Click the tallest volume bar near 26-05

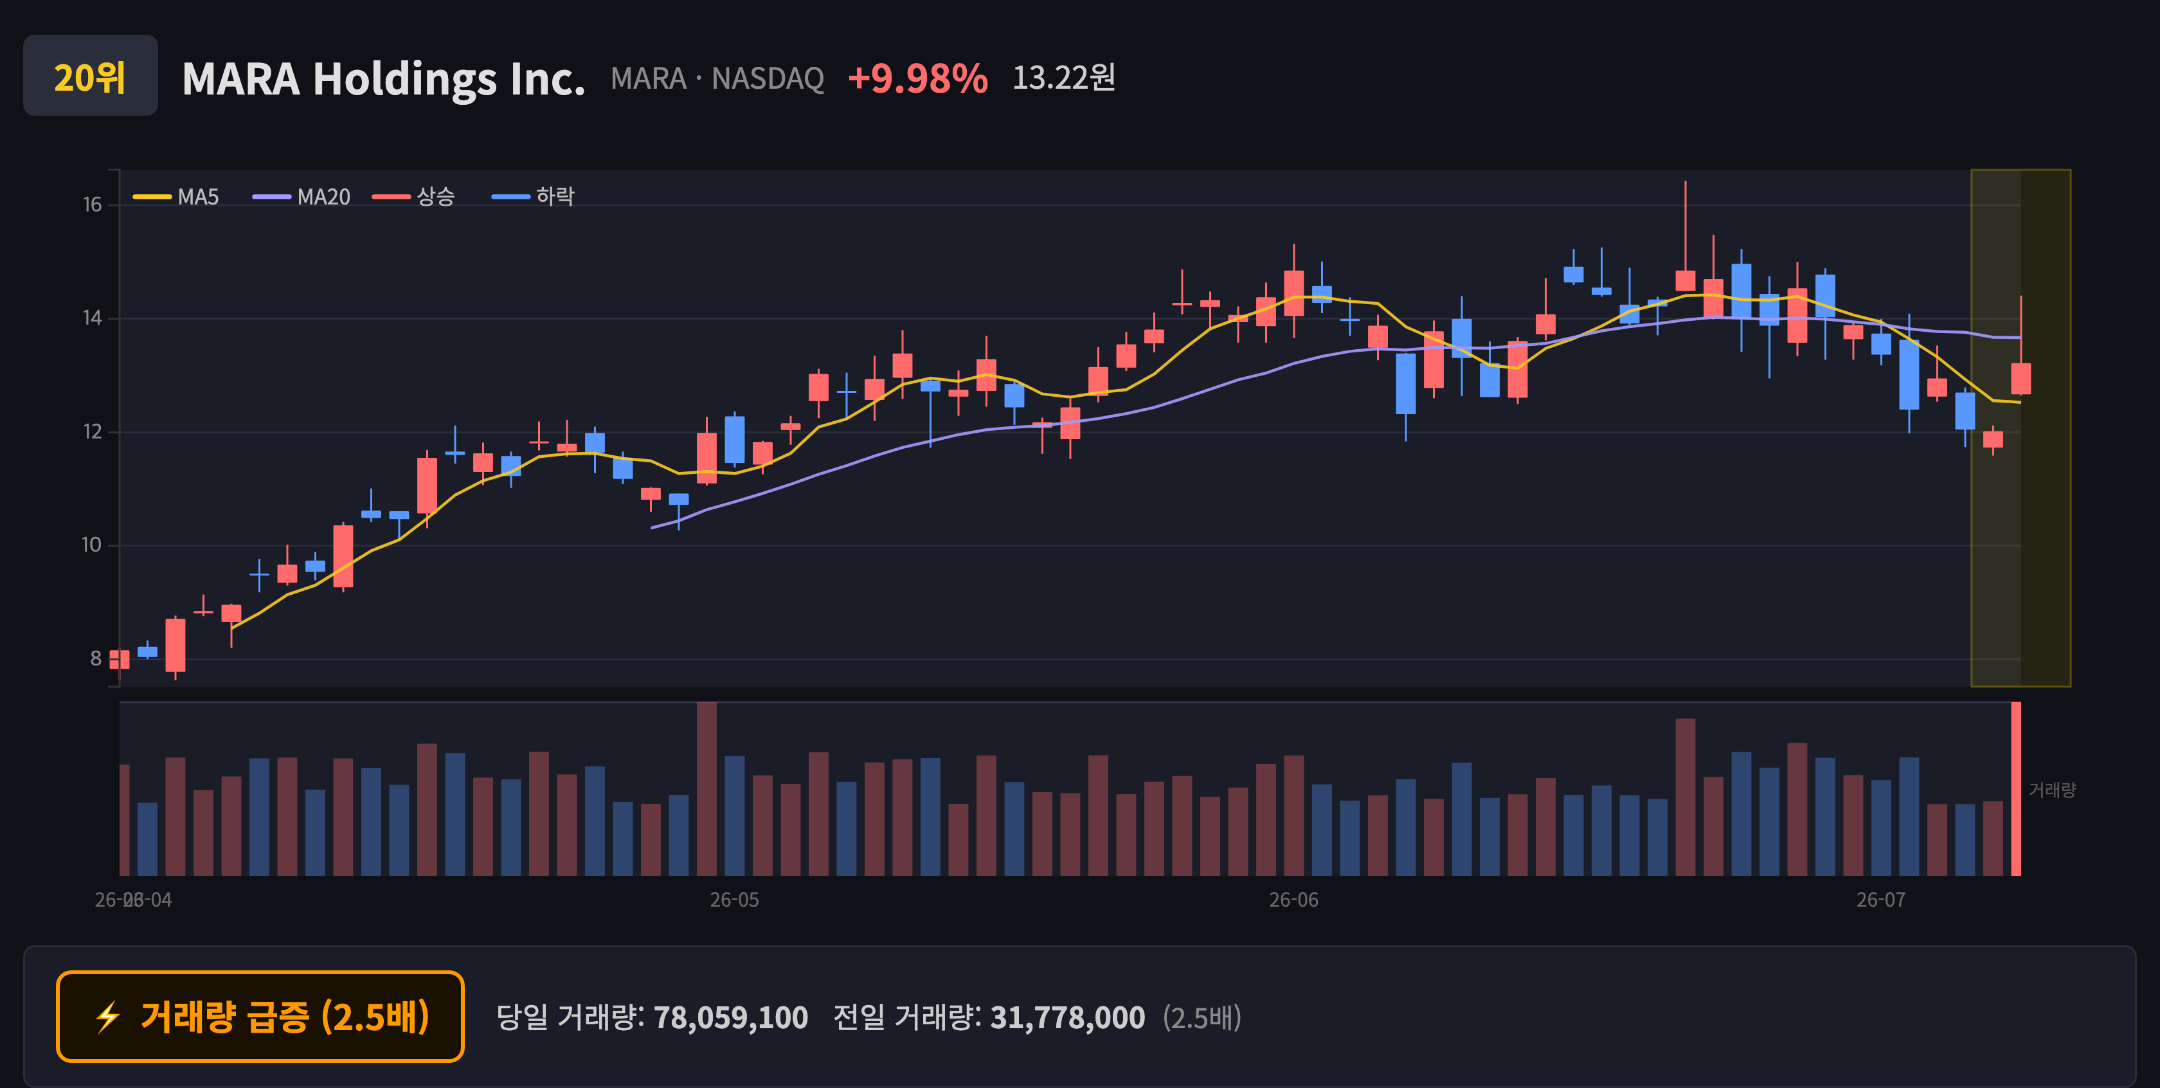click(707, 788)
